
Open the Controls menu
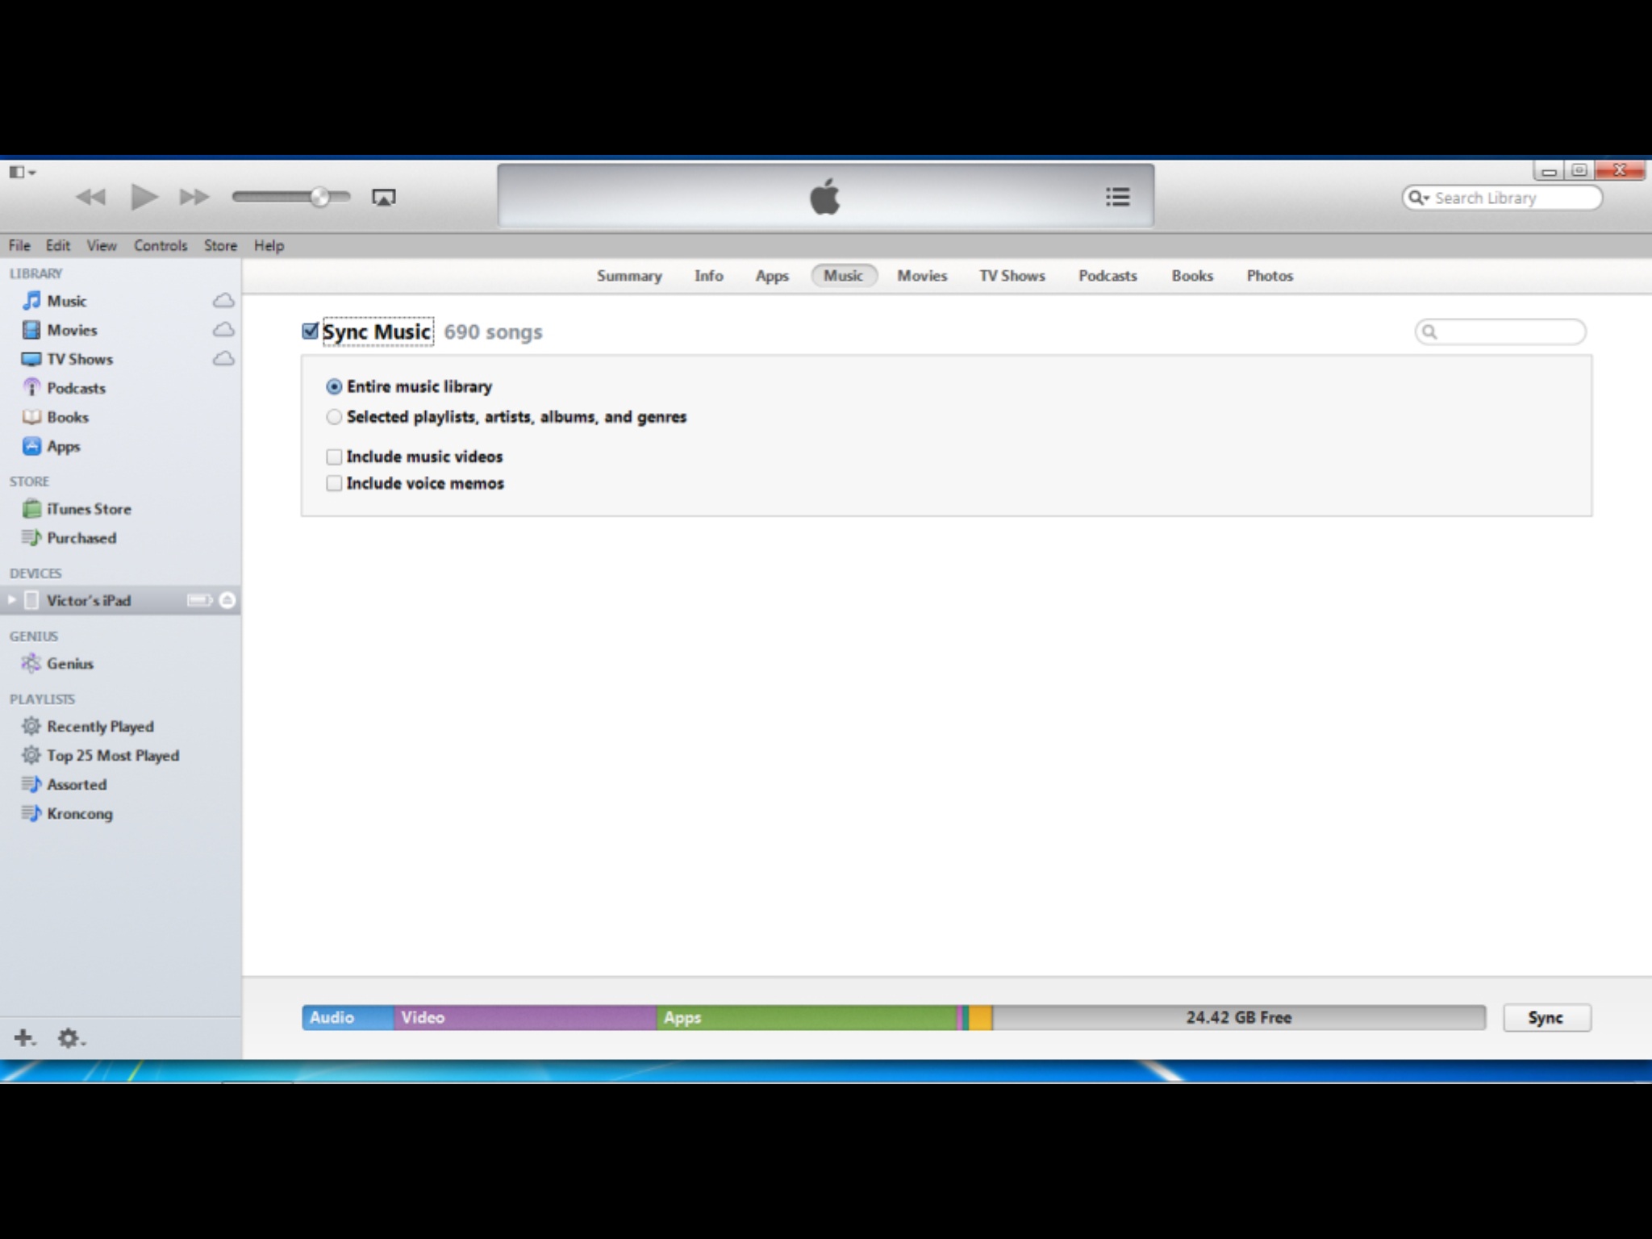point(160,246)
